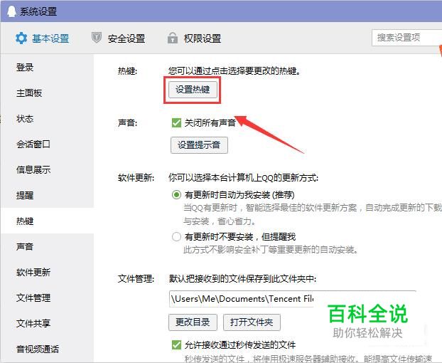Click the shield icon beside 安全设置
Viewport: 442px width, 363px height.
click(97, 38)
